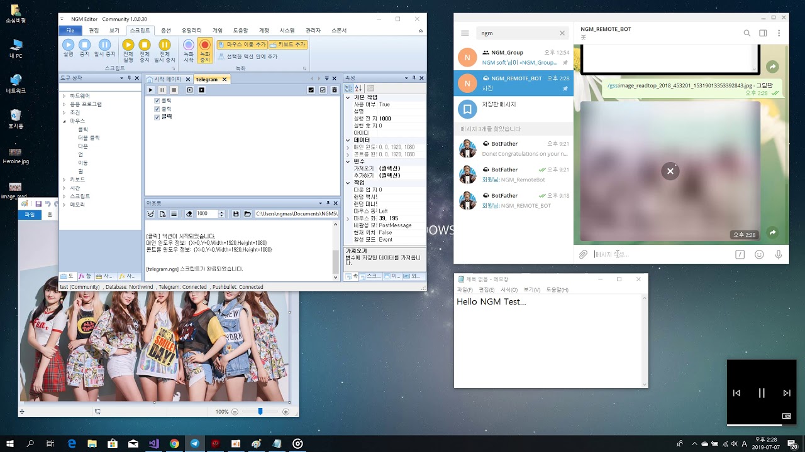Click the Telegram message input field

(662, 254)
